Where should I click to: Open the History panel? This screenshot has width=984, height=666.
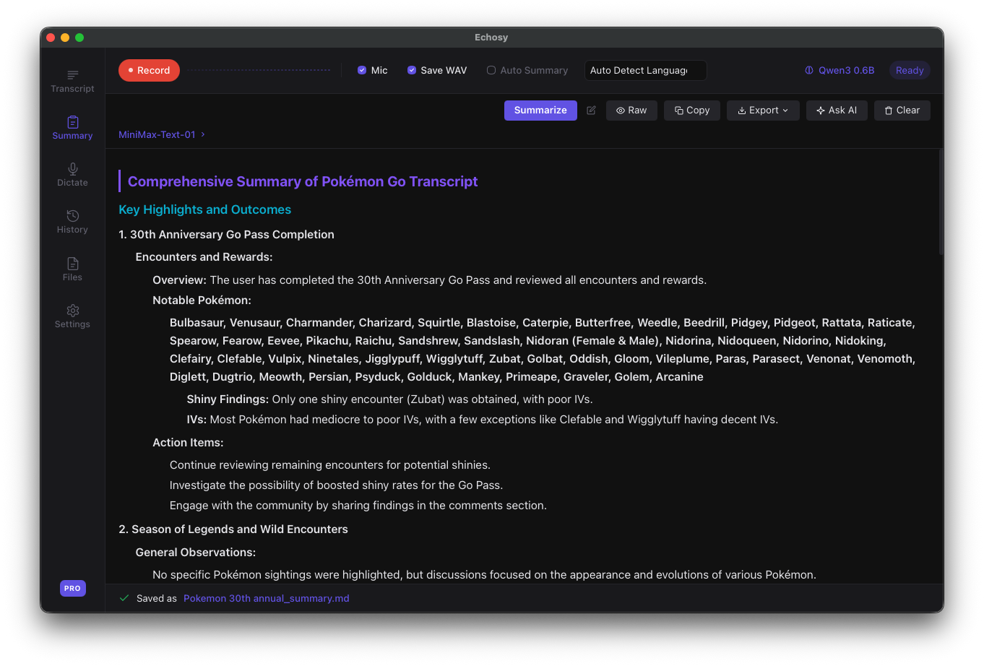[x=72, y=222]
